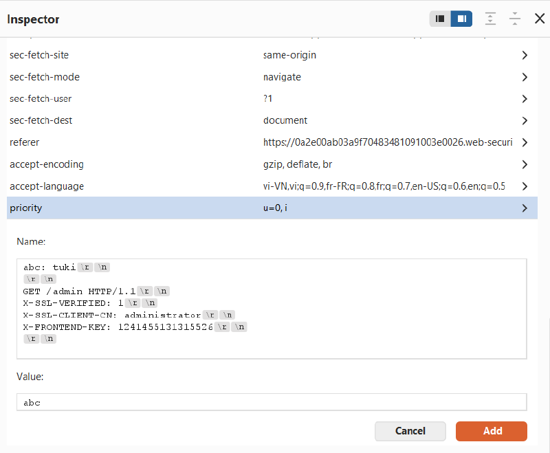
Task: Select the sec-fetch-mode header name
Action: click(45, 77)
